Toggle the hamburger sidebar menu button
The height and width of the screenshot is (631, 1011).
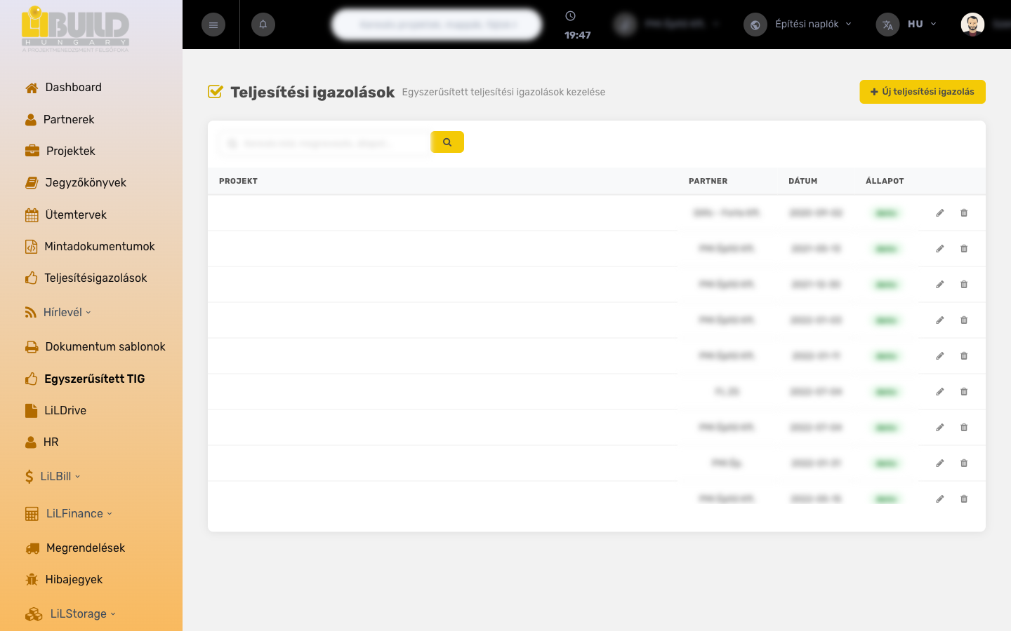213,25
